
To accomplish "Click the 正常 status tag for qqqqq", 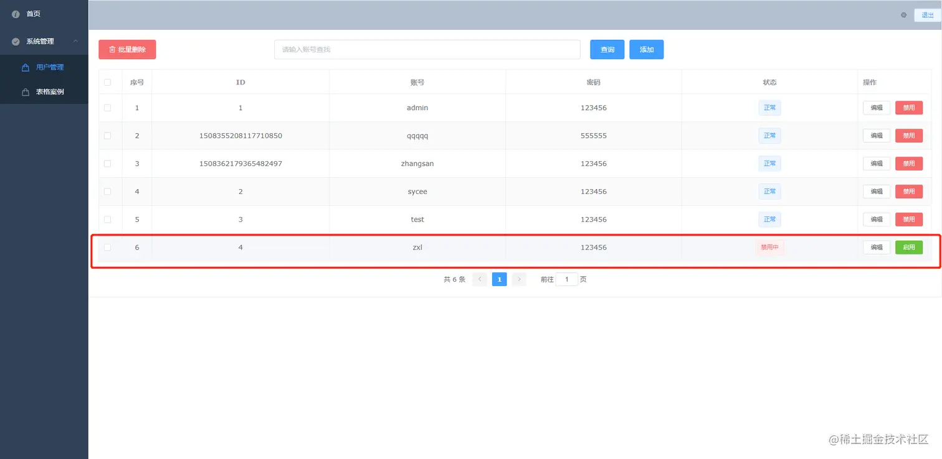I will [769, 136].
